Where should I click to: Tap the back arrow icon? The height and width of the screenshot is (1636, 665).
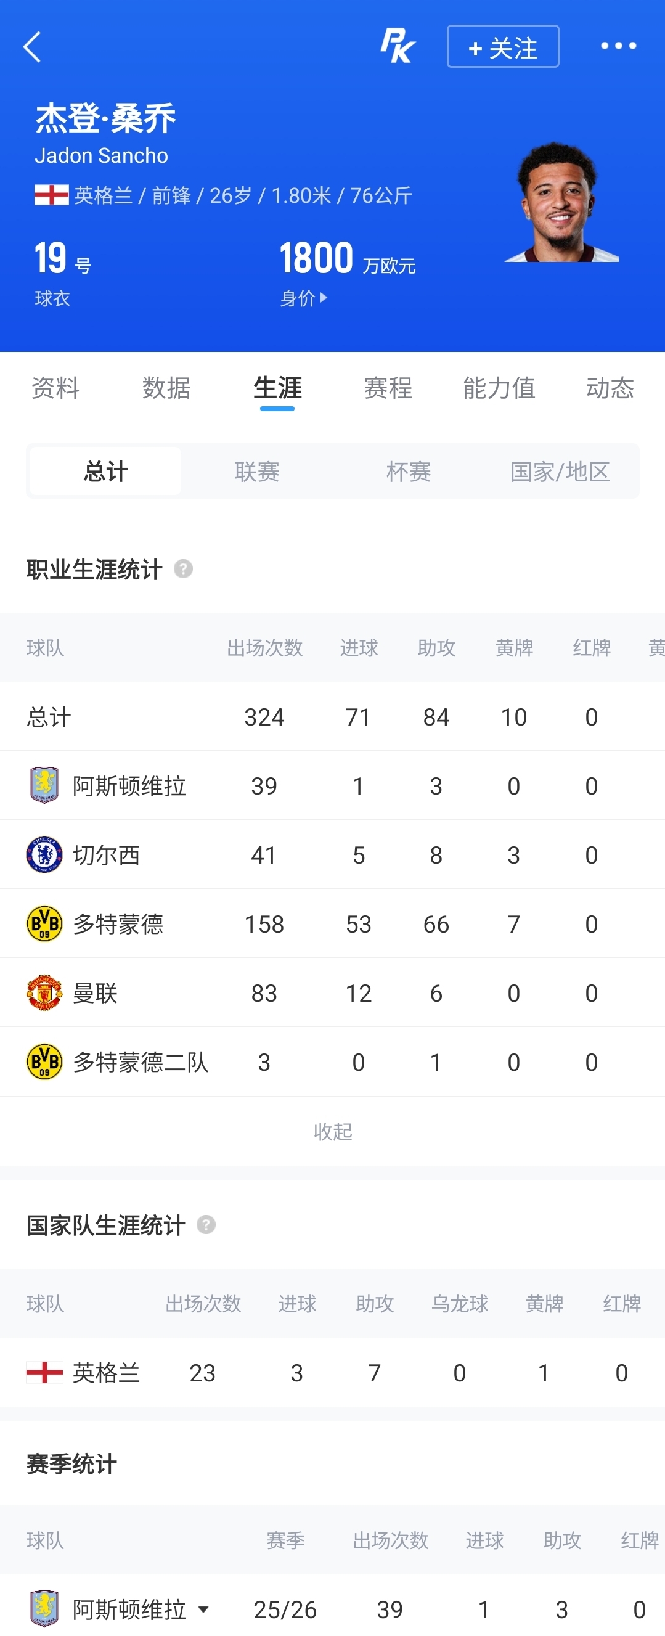click(33, 47)
